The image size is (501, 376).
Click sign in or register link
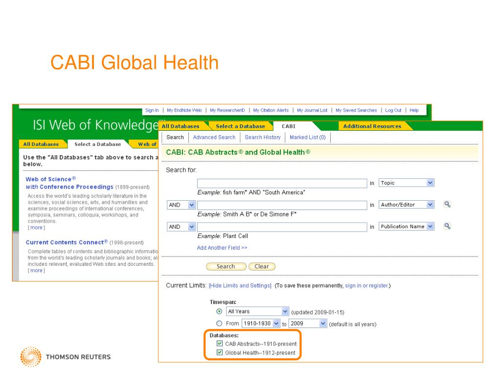click(x=366, y=285)
